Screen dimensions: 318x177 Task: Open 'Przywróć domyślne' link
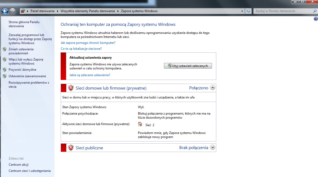pyautogui.click(x=22, y=69)
